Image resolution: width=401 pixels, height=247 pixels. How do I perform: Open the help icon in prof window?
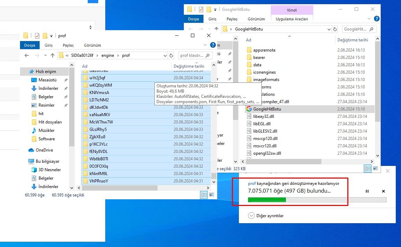click(213, 45)
